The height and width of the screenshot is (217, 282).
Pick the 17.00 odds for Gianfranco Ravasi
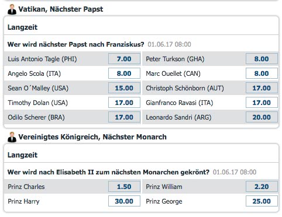[262, 103]
